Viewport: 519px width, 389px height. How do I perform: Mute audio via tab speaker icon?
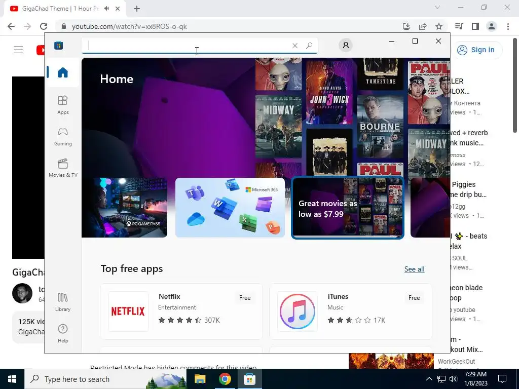pyautogui.click(x=106, y=9)
